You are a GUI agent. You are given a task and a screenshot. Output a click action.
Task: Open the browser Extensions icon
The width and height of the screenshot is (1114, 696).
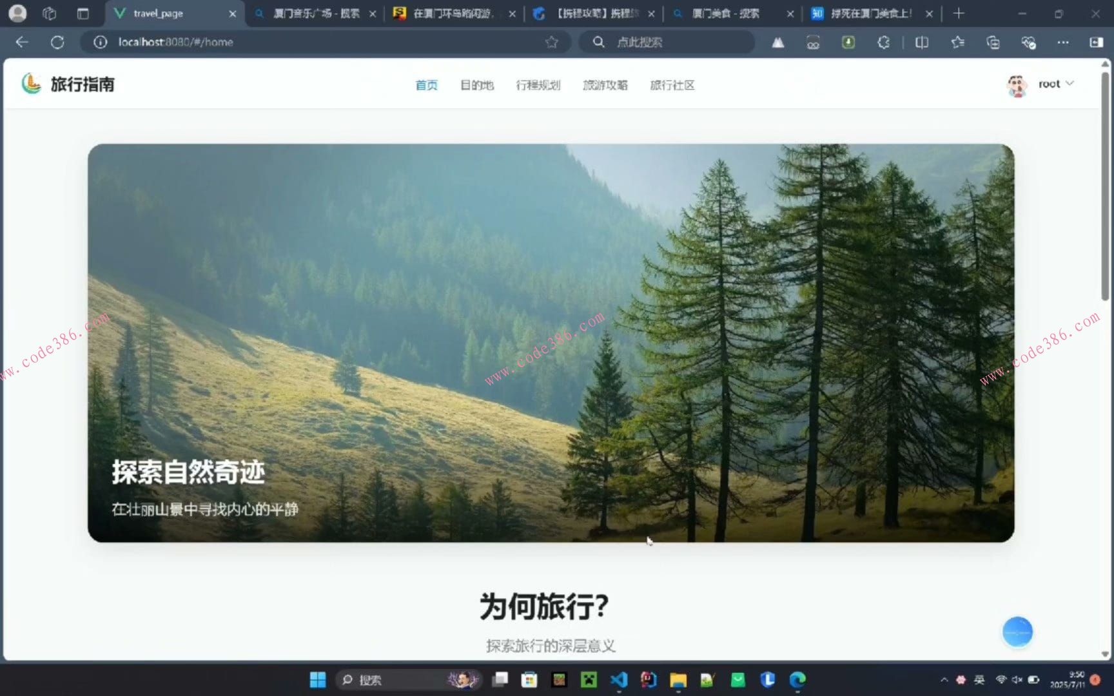tap(884, 42)
